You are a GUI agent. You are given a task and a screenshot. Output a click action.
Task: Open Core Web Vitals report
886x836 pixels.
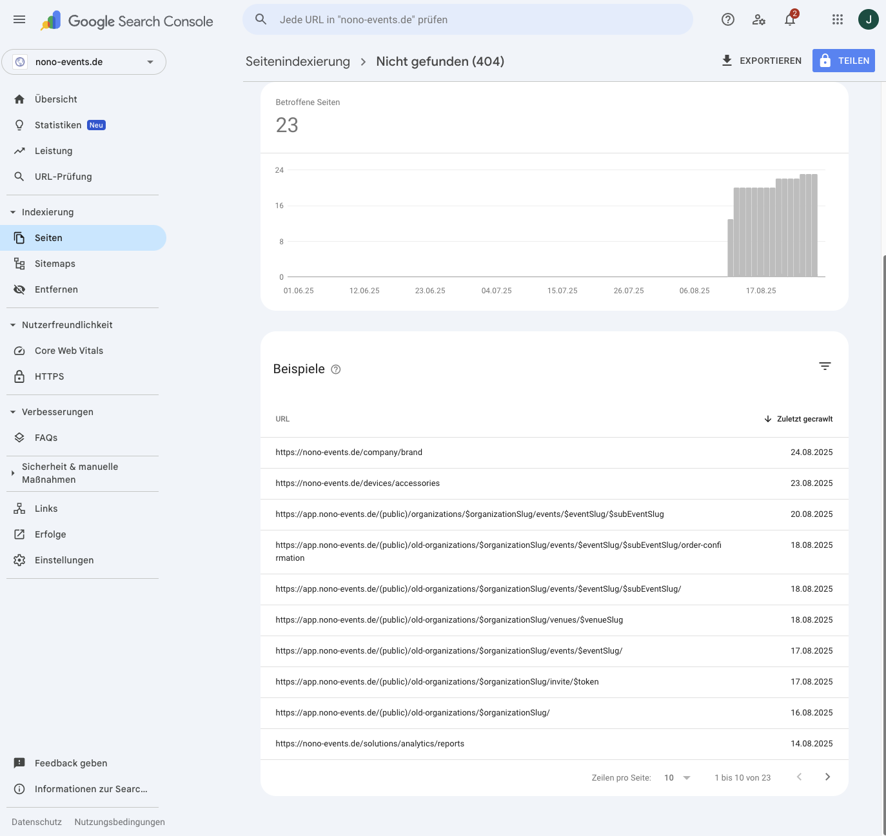(69, 351)
